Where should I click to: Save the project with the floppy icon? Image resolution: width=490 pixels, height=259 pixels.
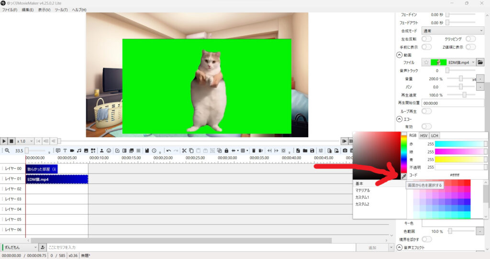tap(312, 151)
